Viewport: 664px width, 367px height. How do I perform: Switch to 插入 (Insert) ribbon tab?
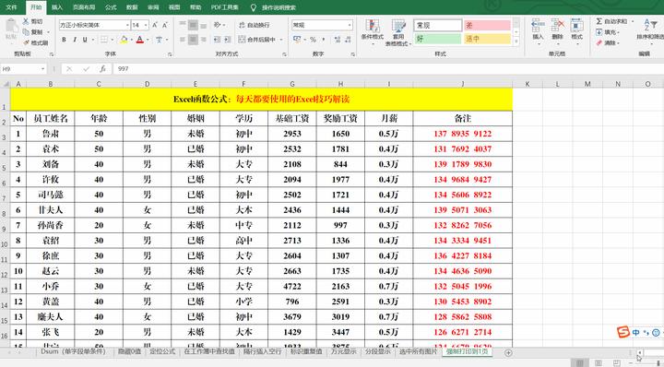tap(57, 7)
